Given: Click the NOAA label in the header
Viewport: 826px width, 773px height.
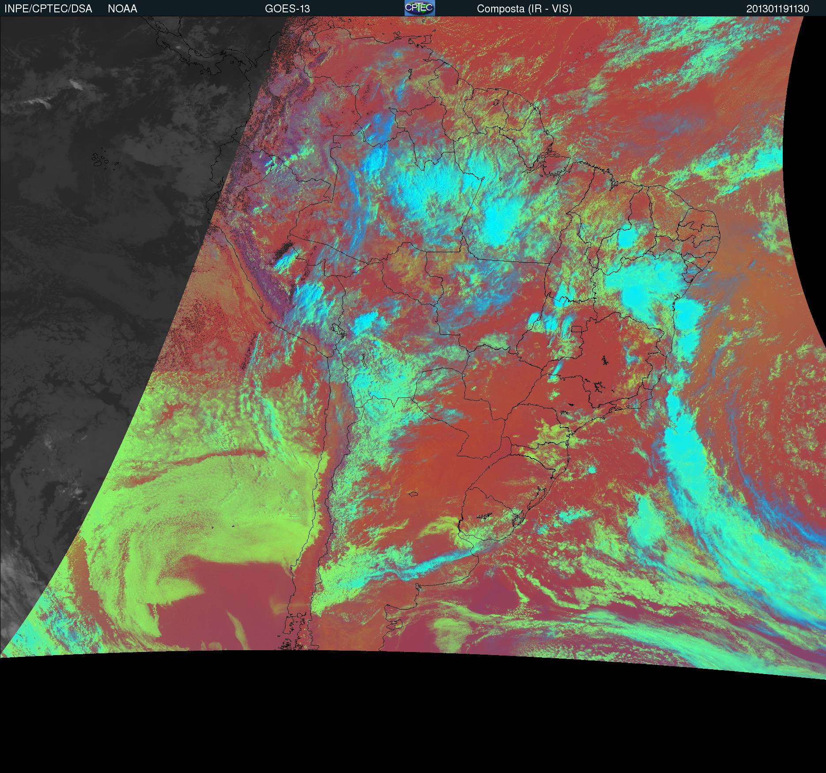Looking at the screenshot, I should tap(122, 9).
